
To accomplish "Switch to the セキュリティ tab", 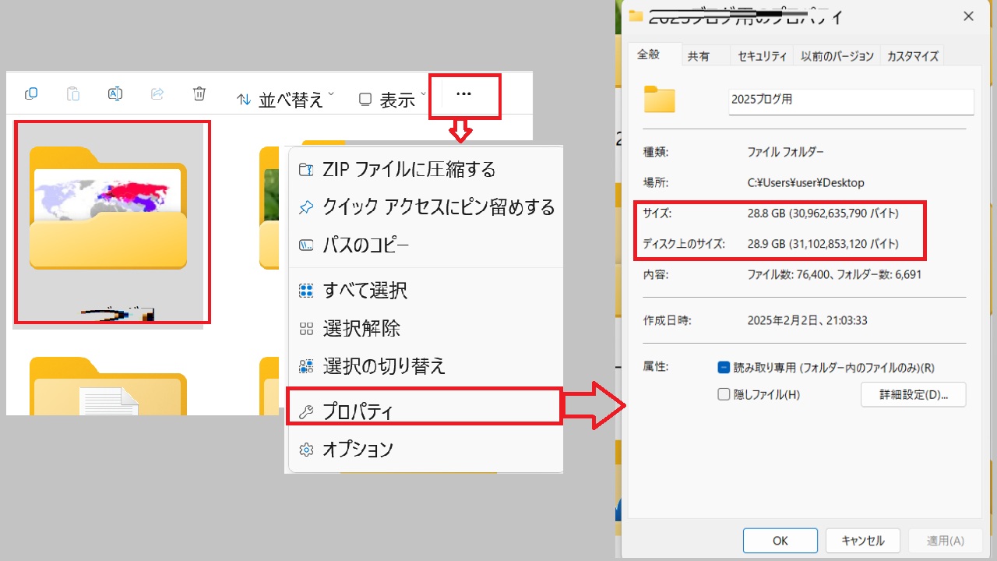I will (762, 56).
